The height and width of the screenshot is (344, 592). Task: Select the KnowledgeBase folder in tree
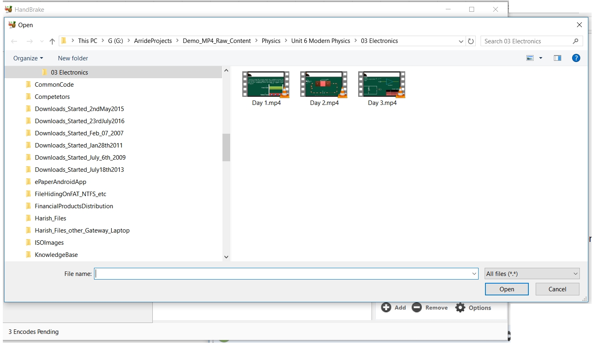tap(56, 255)
